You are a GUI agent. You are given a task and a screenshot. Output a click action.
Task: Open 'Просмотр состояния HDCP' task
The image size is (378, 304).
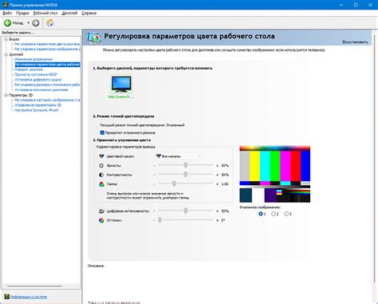click(36, 74)
